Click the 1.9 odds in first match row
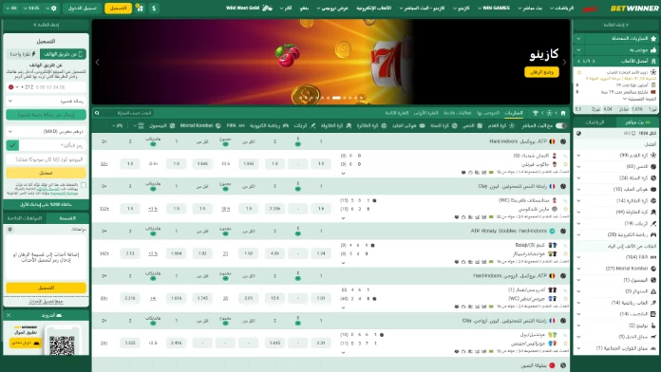 (x=321, y=163)
